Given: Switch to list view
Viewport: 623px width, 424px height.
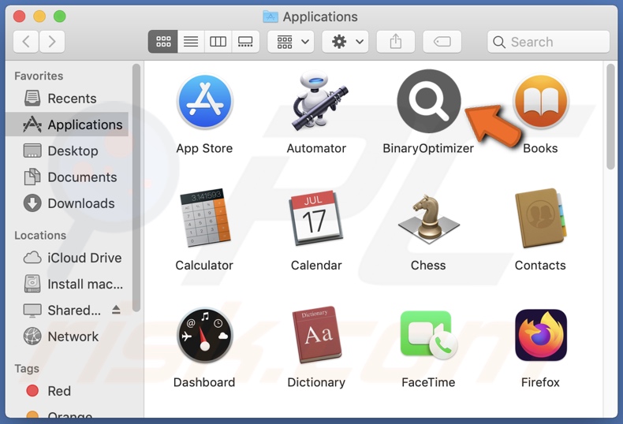Looking at the screenshot, I should [x=191, y=41].
